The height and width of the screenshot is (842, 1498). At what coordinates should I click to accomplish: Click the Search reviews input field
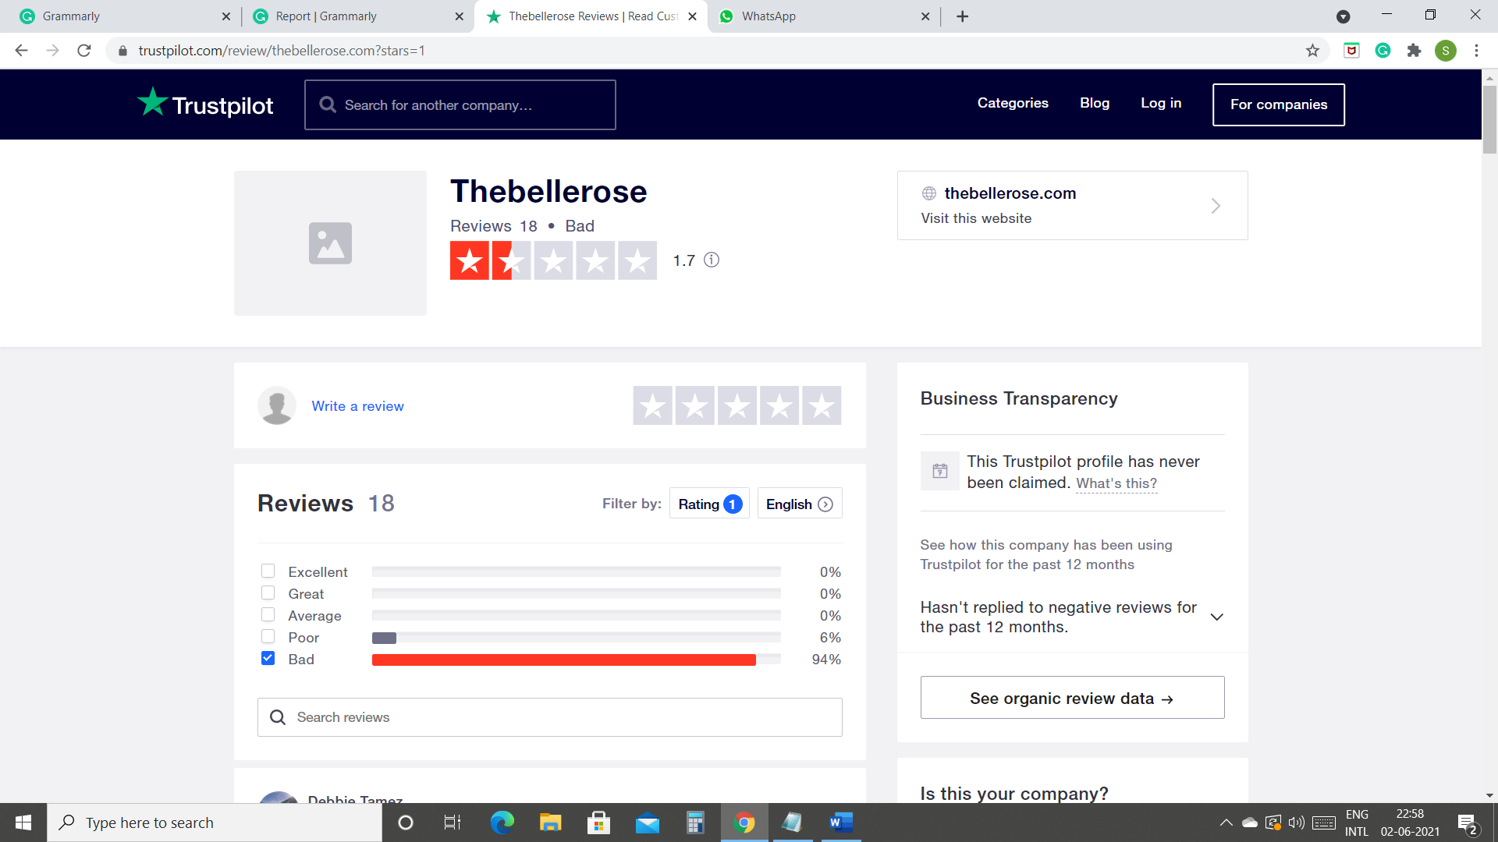(x=549, y=717)
